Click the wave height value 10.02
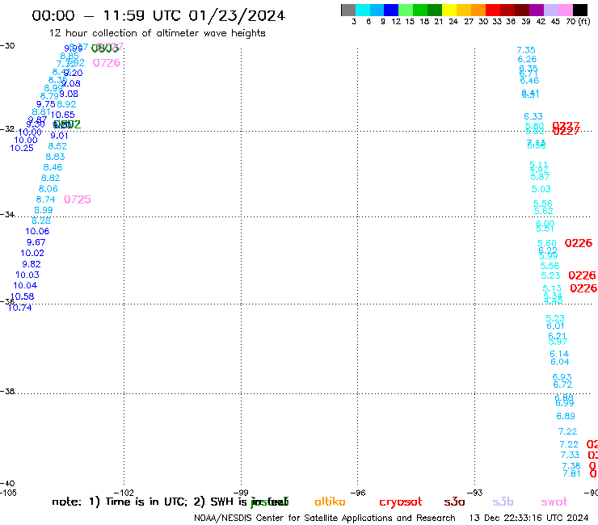The width and height of the screenshot is (598, 525). [32, 253]
